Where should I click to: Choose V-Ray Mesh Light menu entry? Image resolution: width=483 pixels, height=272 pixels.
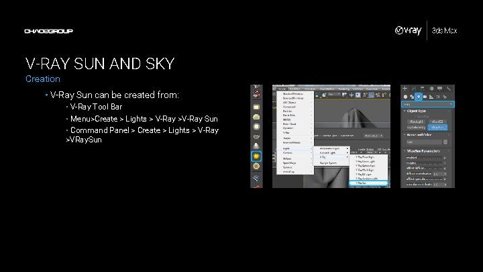(368, 170)
